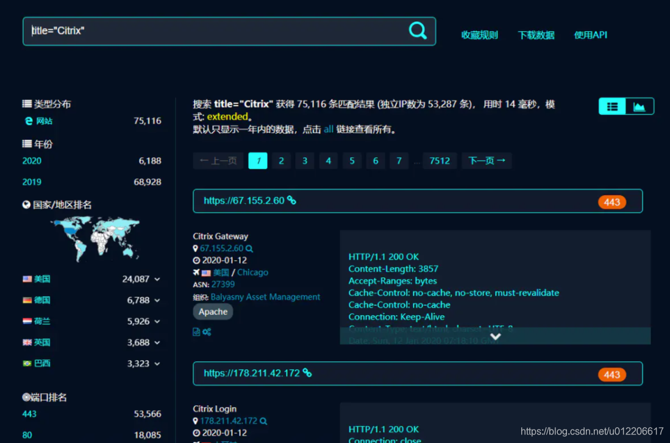
Task: Click the title="Citrix" search input field
Action: pos(213,31)
